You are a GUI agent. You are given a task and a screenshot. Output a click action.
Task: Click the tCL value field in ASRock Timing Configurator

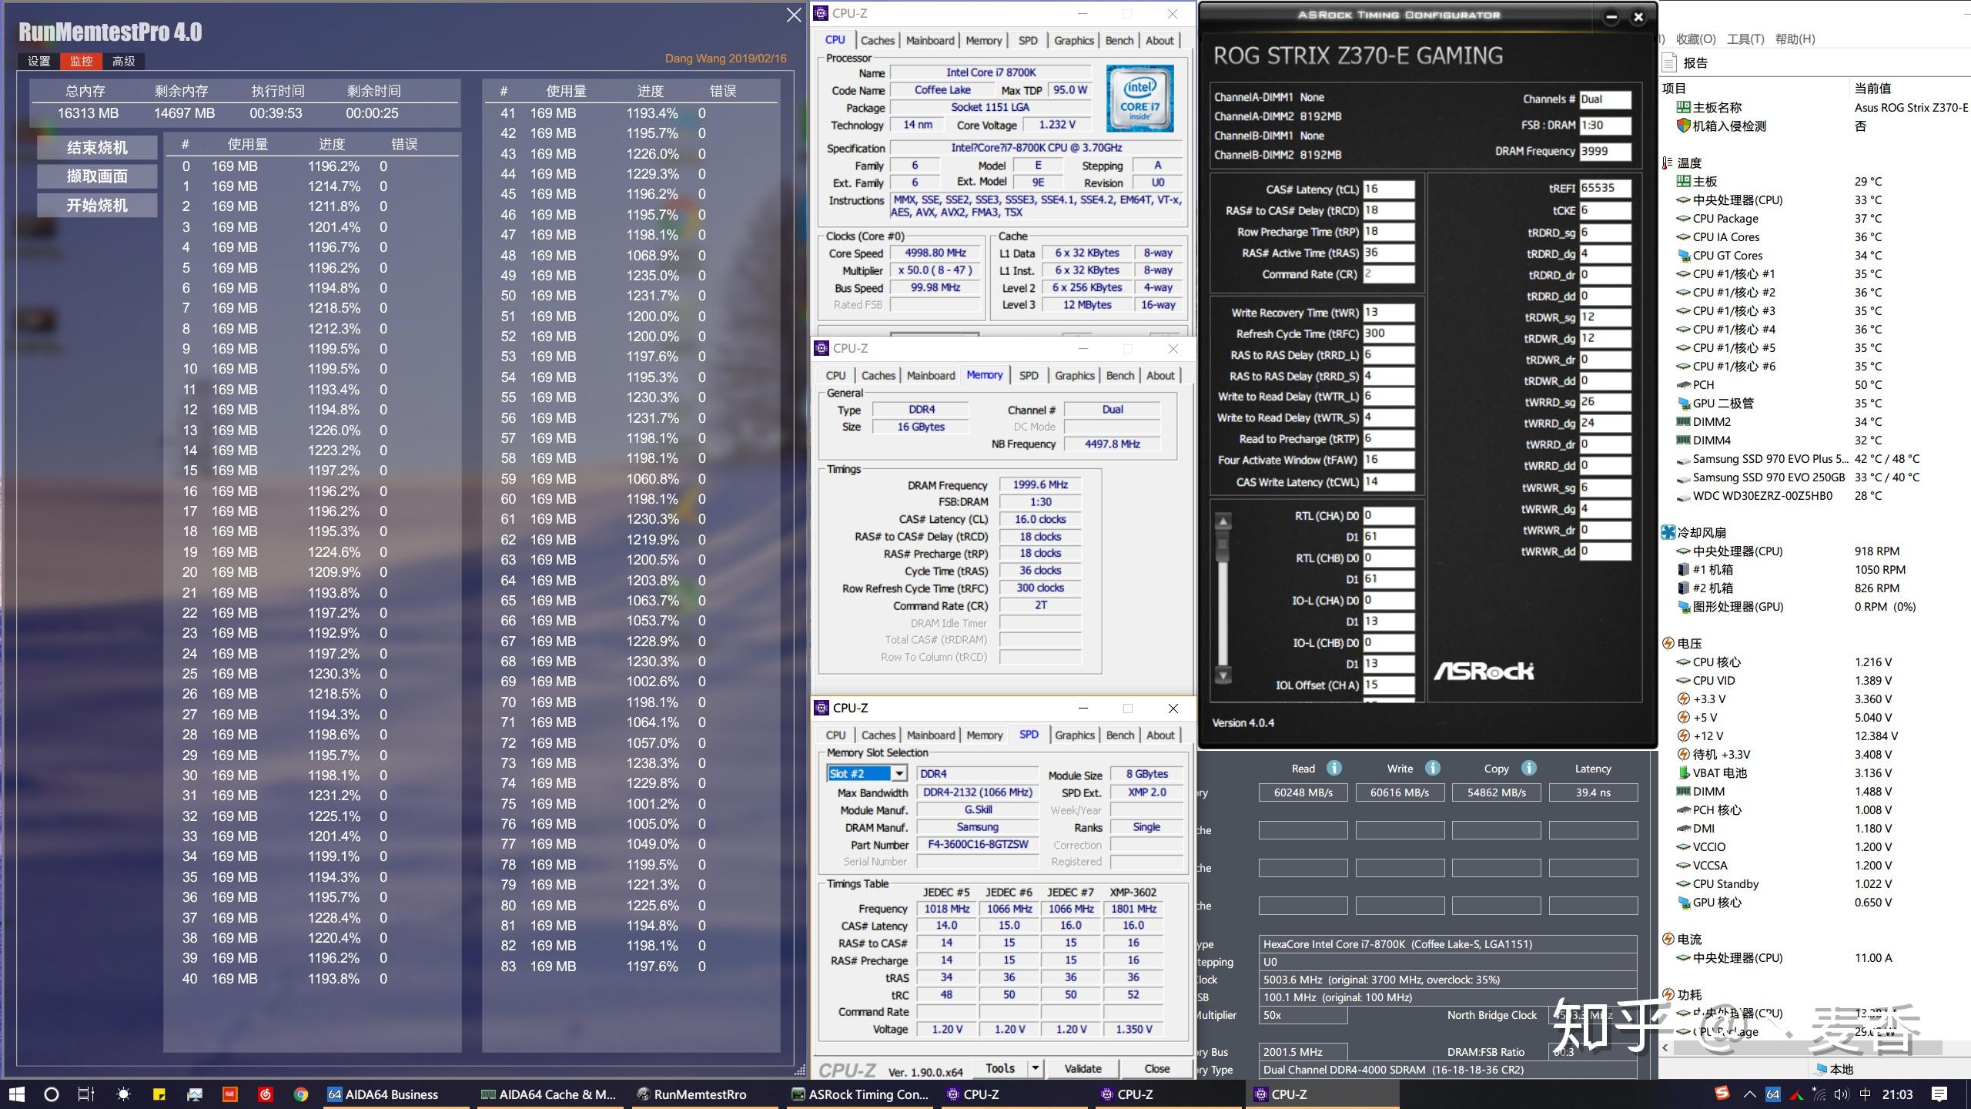1388,189
